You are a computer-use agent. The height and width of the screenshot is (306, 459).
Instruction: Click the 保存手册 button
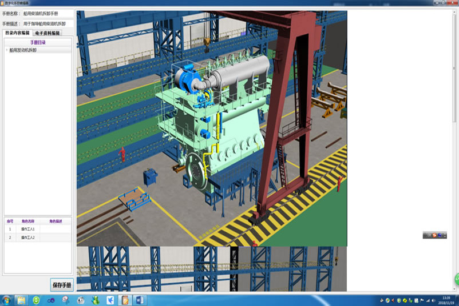(x=61, y=284)
